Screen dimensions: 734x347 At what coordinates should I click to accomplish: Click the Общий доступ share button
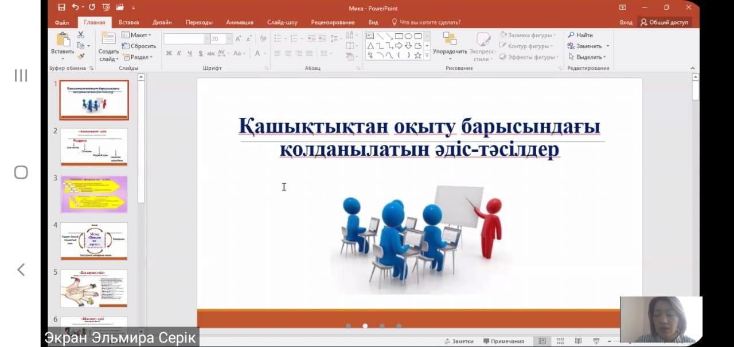coord(664,22)
